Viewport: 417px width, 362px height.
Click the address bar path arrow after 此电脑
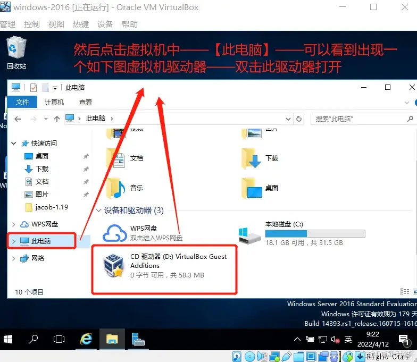pyautogui.click(x=112, y=119)
